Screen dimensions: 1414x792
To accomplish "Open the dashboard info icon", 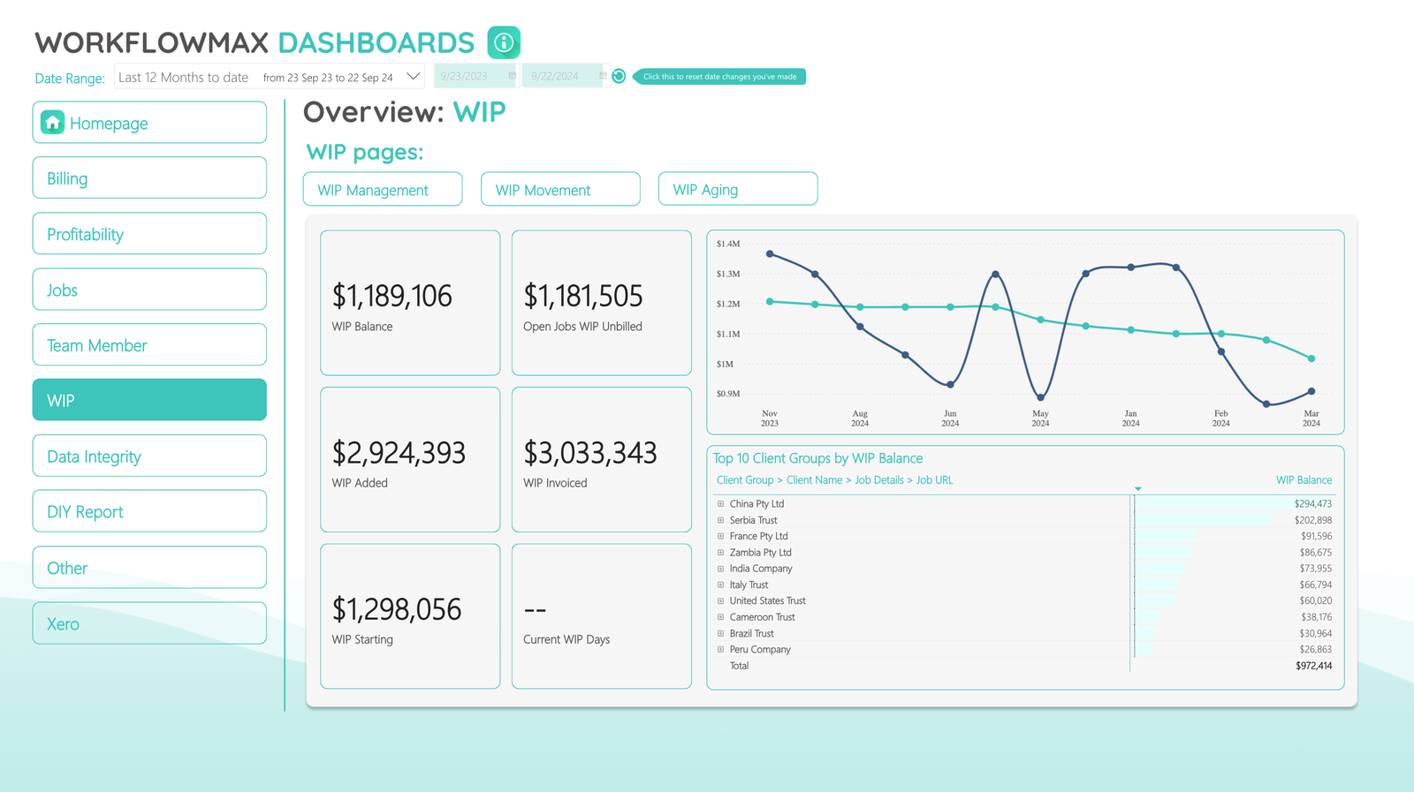I will (504, 42).
